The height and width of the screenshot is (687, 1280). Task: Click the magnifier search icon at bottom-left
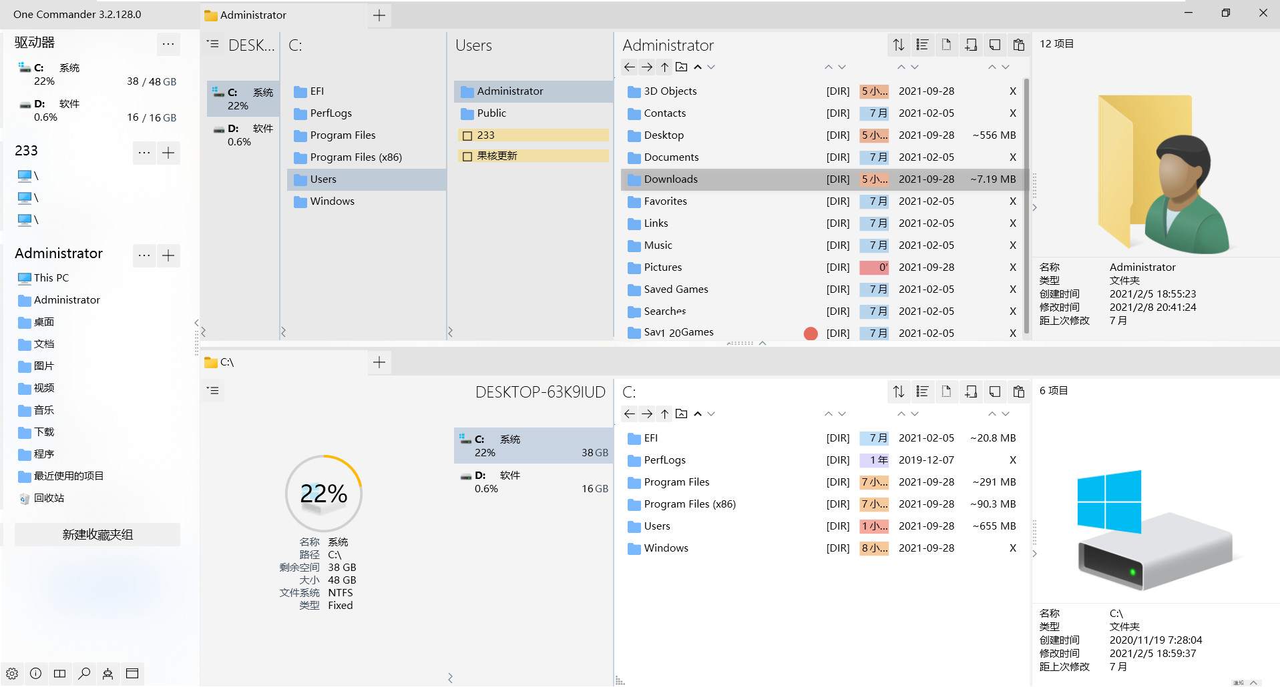84,674
